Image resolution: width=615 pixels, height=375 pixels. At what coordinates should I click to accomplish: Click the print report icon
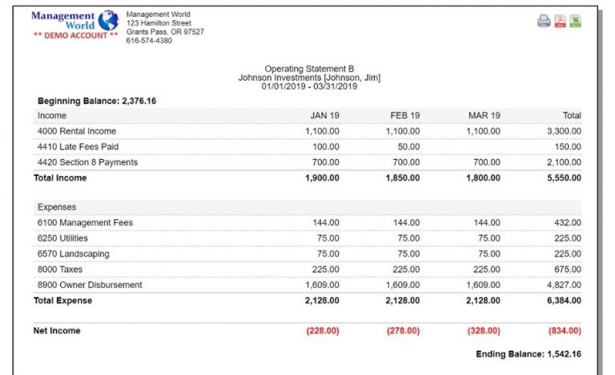coord(544,22)
